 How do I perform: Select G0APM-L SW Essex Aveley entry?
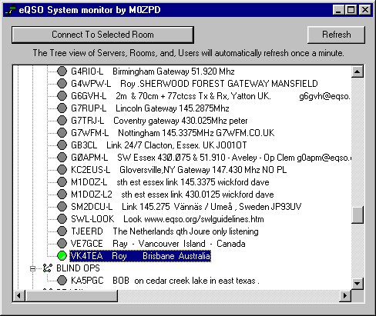(210, 157)
